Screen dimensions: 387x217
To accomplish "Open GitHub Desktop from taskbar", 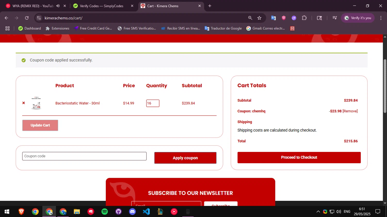I will 118,212.
